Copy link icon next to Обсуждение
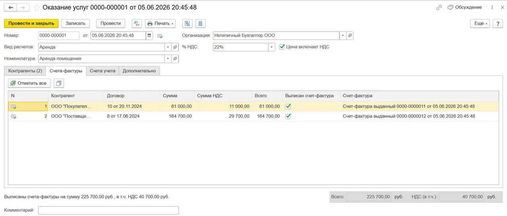This screenshot has height=216, width=507. [439, 8]
